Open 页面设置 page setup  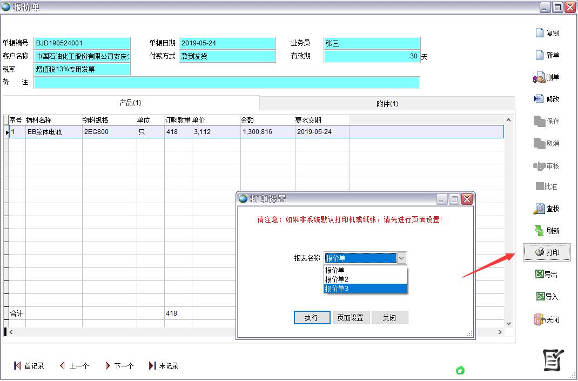pyautogui.click(x=350, y=318)
